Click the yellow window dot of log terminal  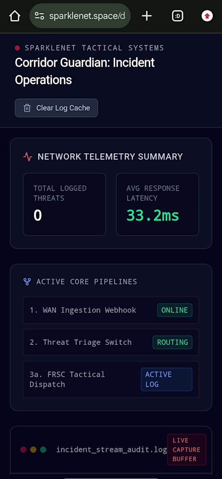[x=33, y=450]
